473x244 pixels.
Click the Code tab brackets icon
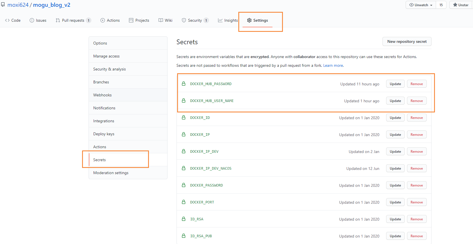pyautogui.click(x=7, y=20)
